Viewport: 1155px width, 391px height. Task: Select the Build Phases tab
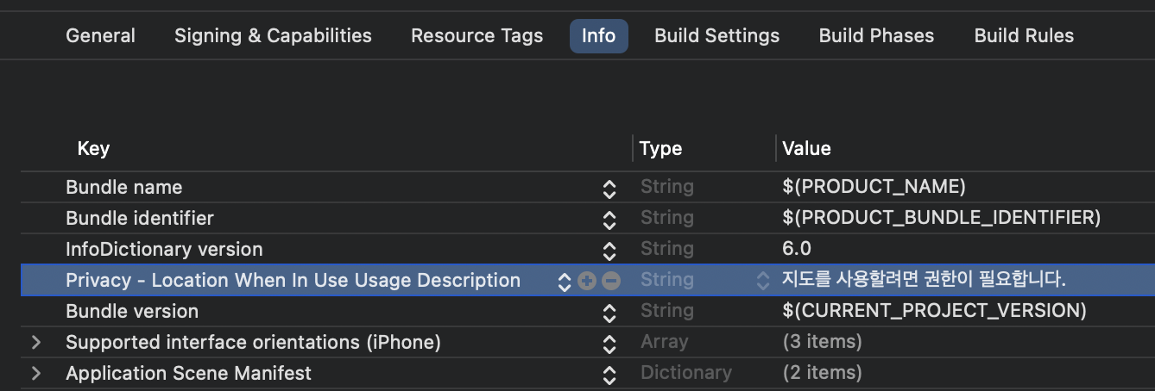pos(876,36)
